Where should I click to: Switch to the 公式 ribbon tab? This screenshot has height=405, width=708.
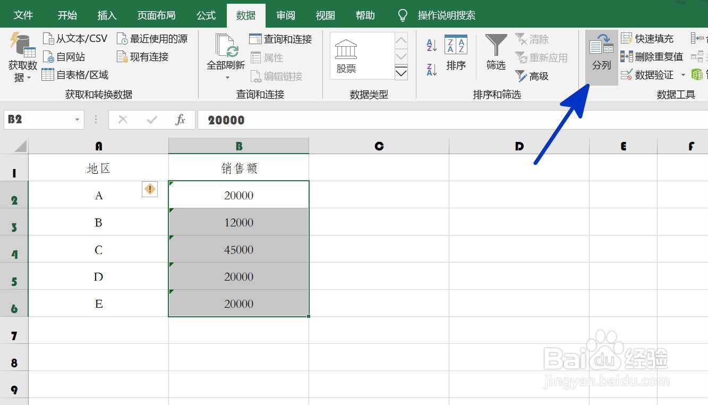(x=206, y=15)
